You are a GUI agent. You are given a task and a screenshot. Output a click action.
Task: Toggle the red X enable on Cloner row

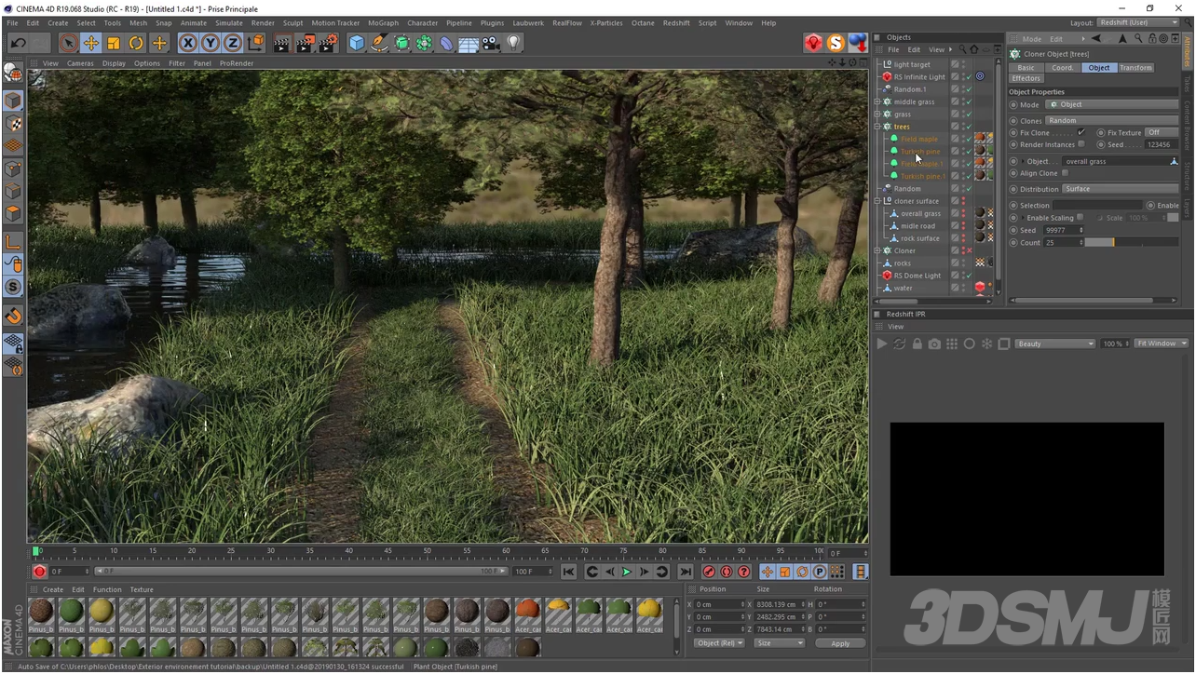pos(968,250)
